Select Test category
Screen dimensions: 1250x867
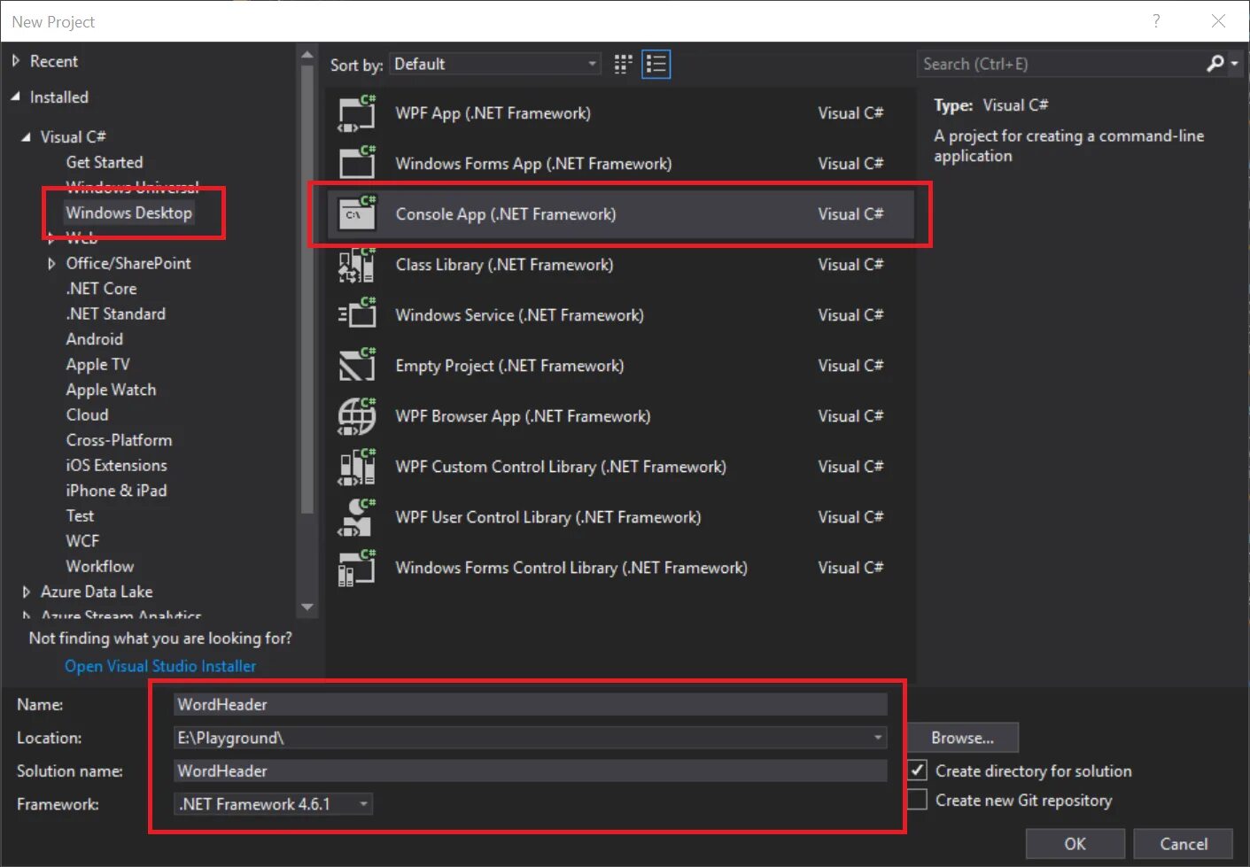(x=80, y=516)
